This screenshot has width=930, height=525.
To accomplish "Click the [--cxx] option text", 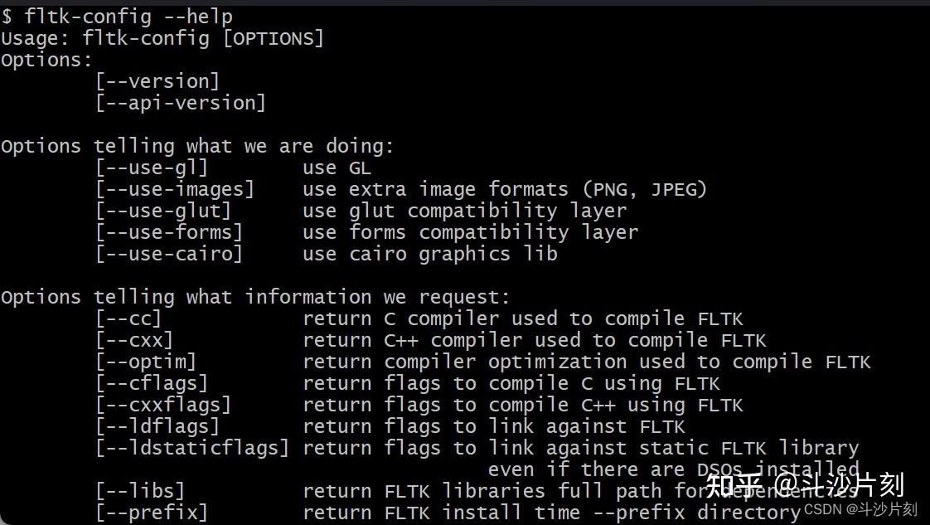I will [x=134, y=340].
